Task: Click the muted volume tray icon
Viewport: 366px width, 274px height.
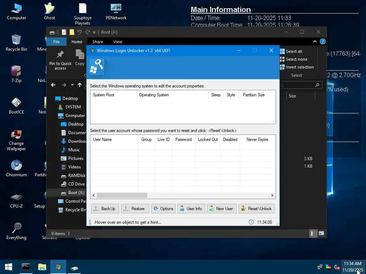Action: [x=336, y=267]
